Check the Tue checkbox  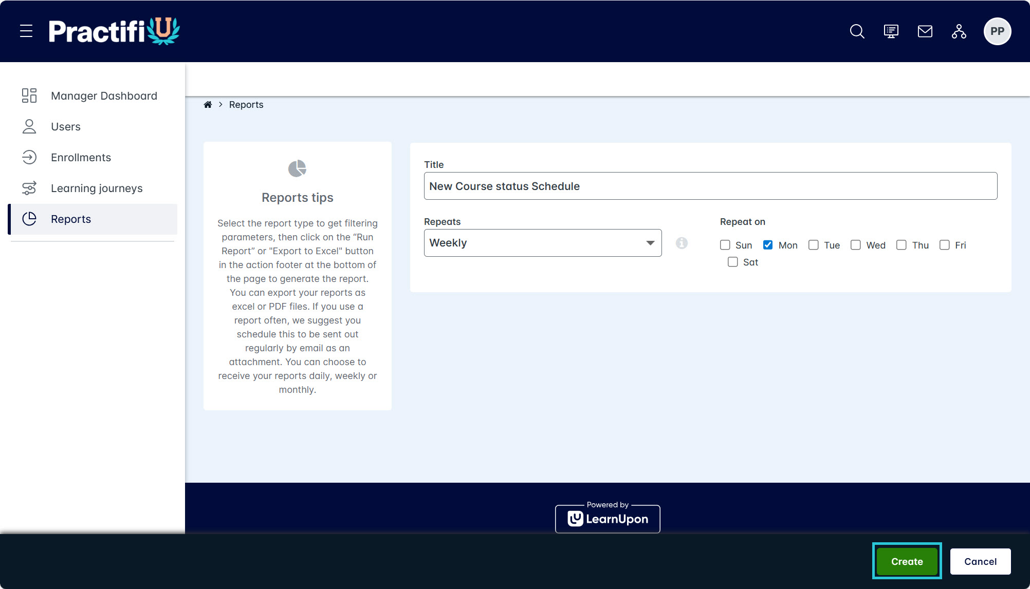click(x=814, y=245)
